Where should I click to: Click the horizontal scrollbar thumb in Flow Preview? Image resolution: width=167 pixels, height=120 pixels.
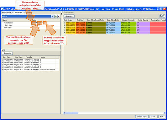(x=72, y=113)
